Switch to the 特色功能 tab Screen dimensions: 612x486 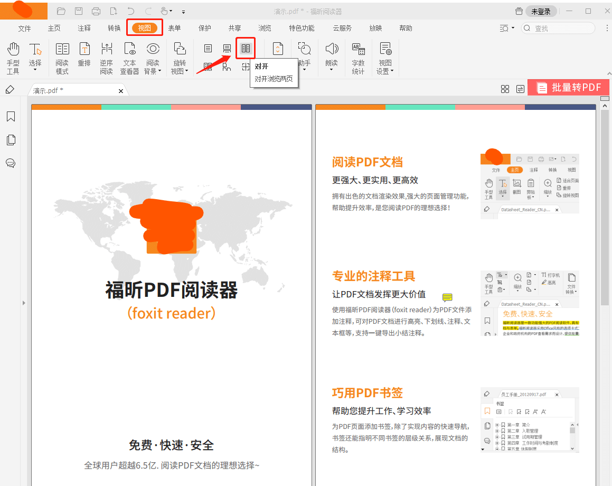(x=302, y=28)
